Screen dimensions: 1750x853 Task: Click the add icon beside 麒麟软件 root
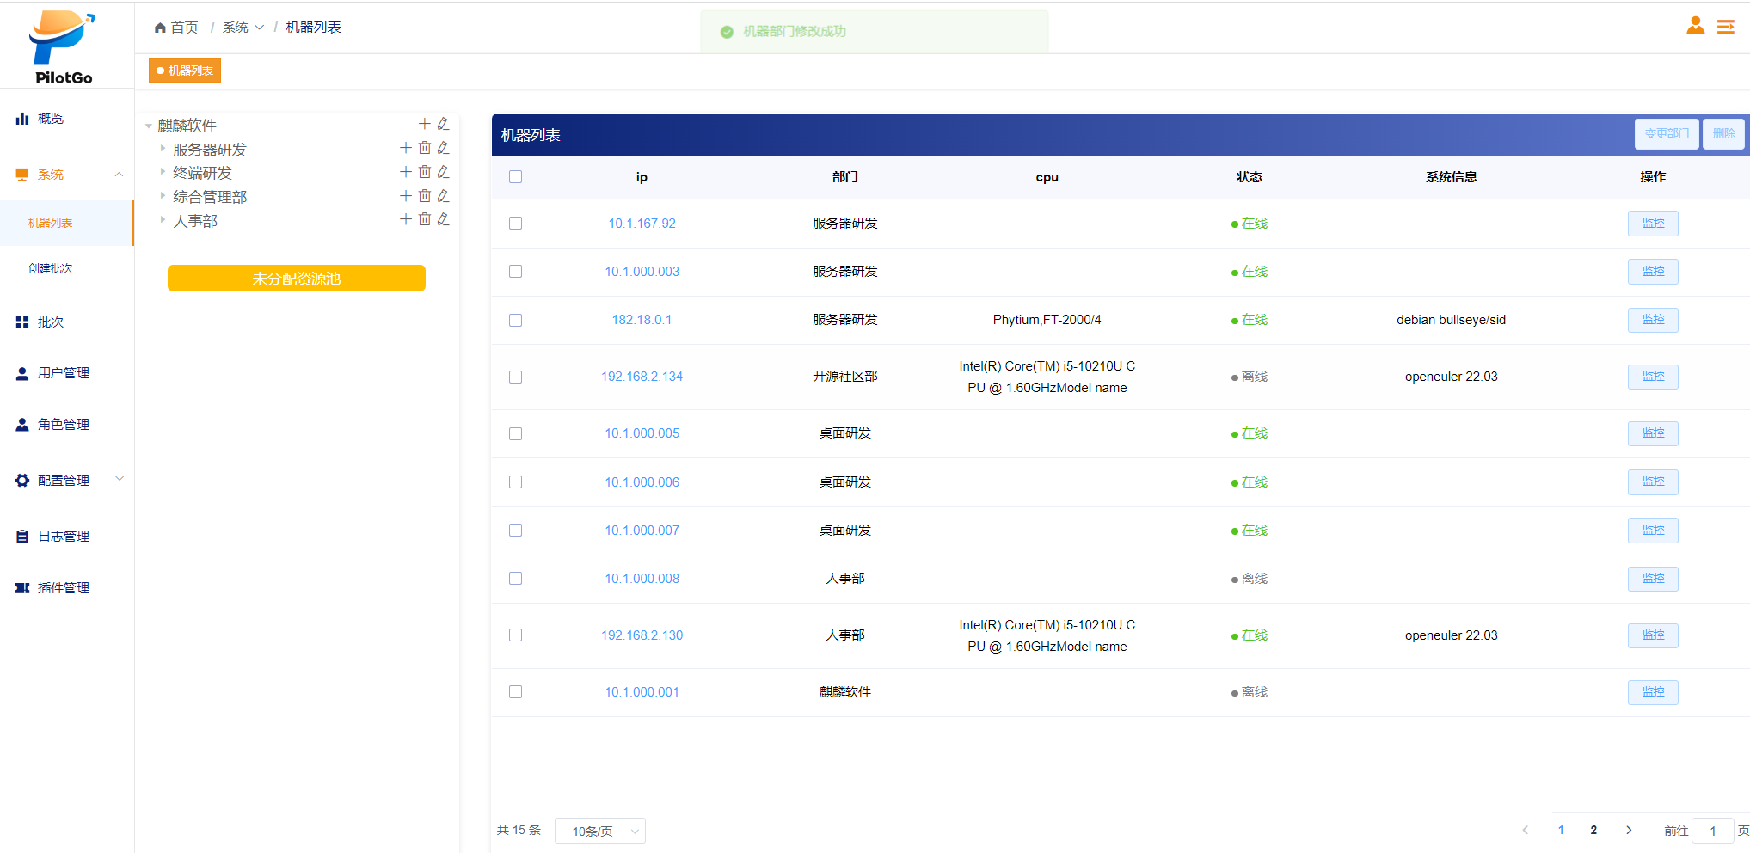(424, 124)
